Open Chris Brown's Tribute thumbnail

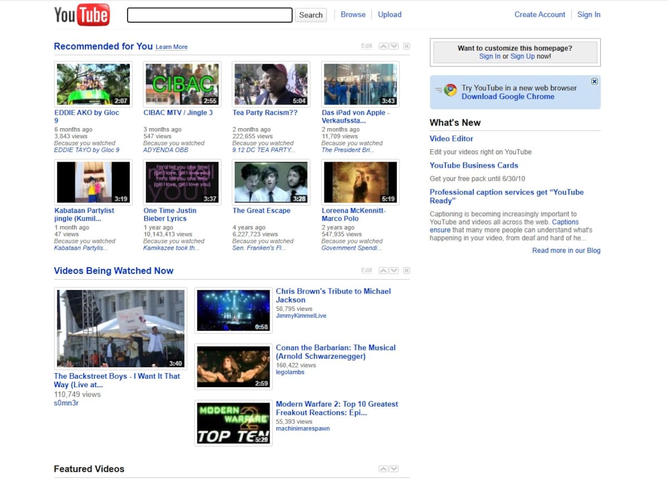(x=233, y=310)
